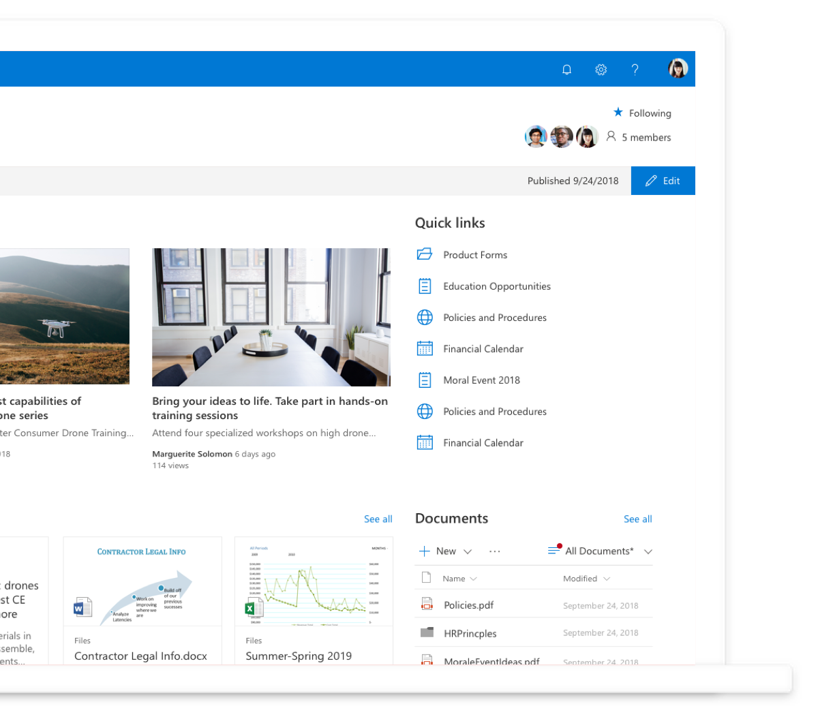Open the user profile avatar
The width and height of the screenshot is (818, 719).
click(678, 69)
